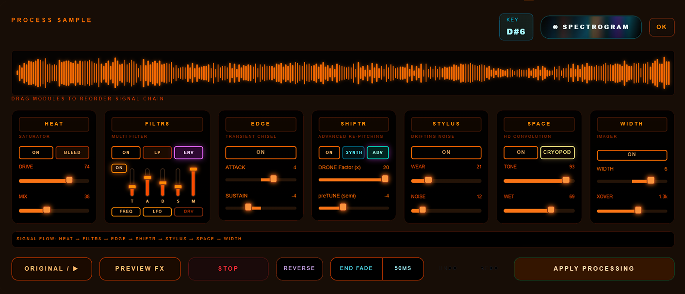Toggle ADV mode in SHIFTR
Screen dimensions: 685x294
378,152
